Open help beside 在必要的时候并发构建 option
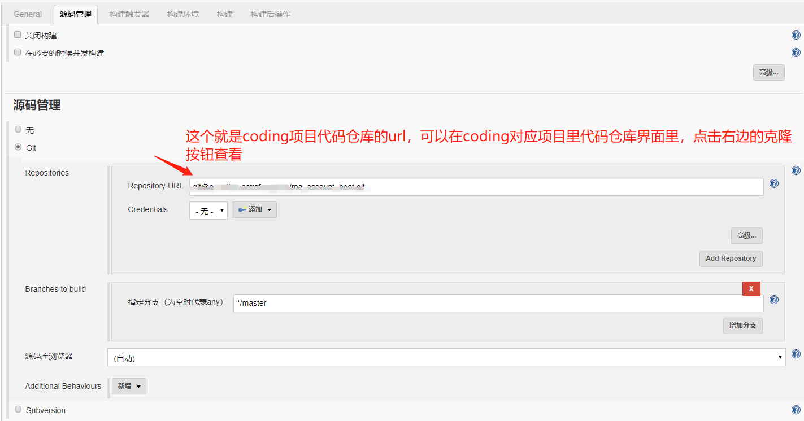Viewport: 804px width, 421px height. point(796,52)
